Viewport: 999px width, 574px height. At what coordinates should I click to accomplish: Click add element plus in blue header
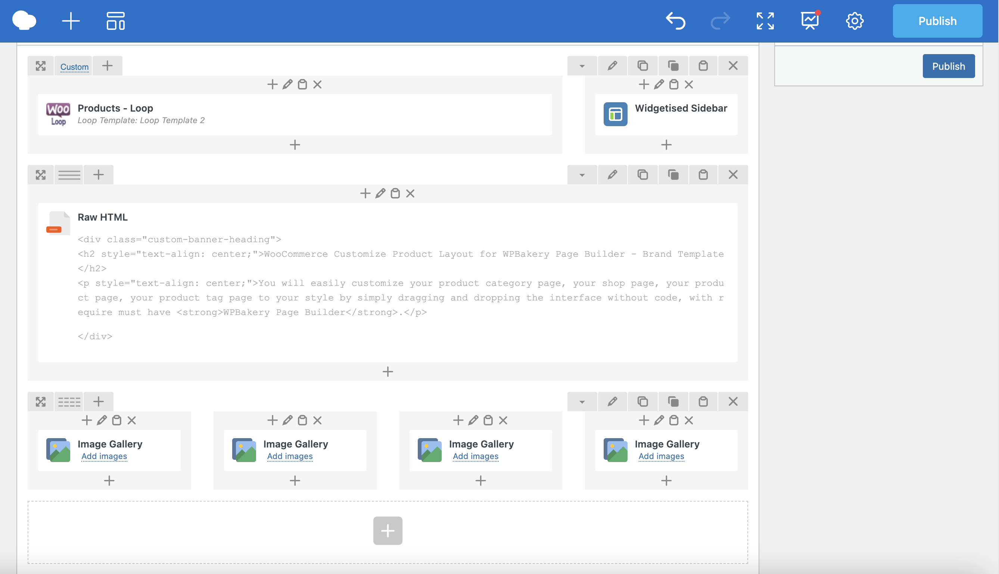71,21
